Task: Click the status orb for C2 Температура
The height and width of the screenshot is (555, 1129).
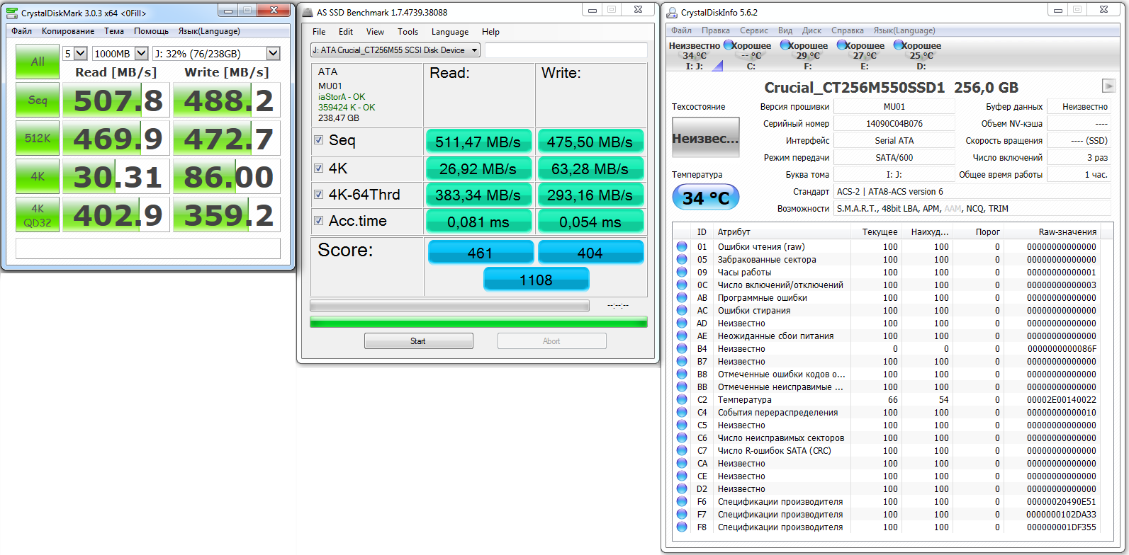Action: (682, 399)
